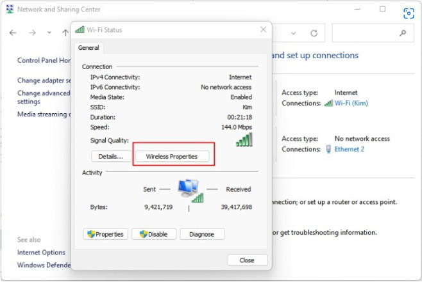The image size is (422, 282).
Task: Open Windows Defender Firewall link
Action: [44, 265]
